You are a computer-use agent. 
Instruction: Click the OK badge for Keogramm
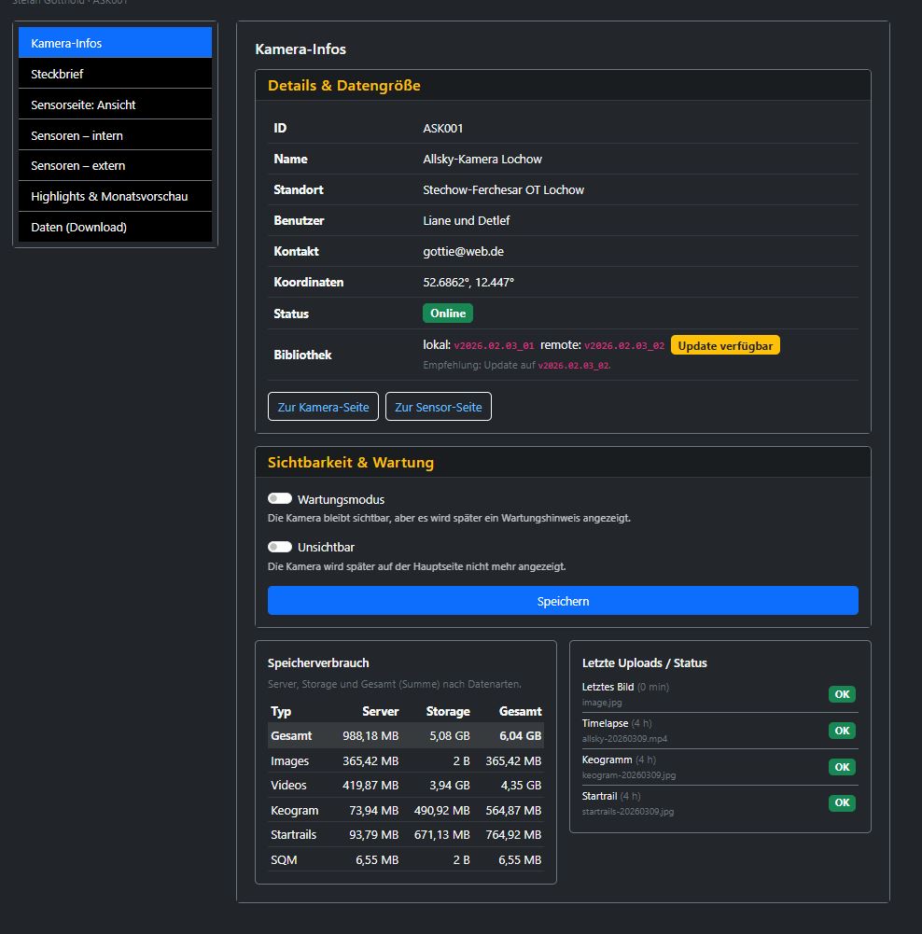[842, 767]
